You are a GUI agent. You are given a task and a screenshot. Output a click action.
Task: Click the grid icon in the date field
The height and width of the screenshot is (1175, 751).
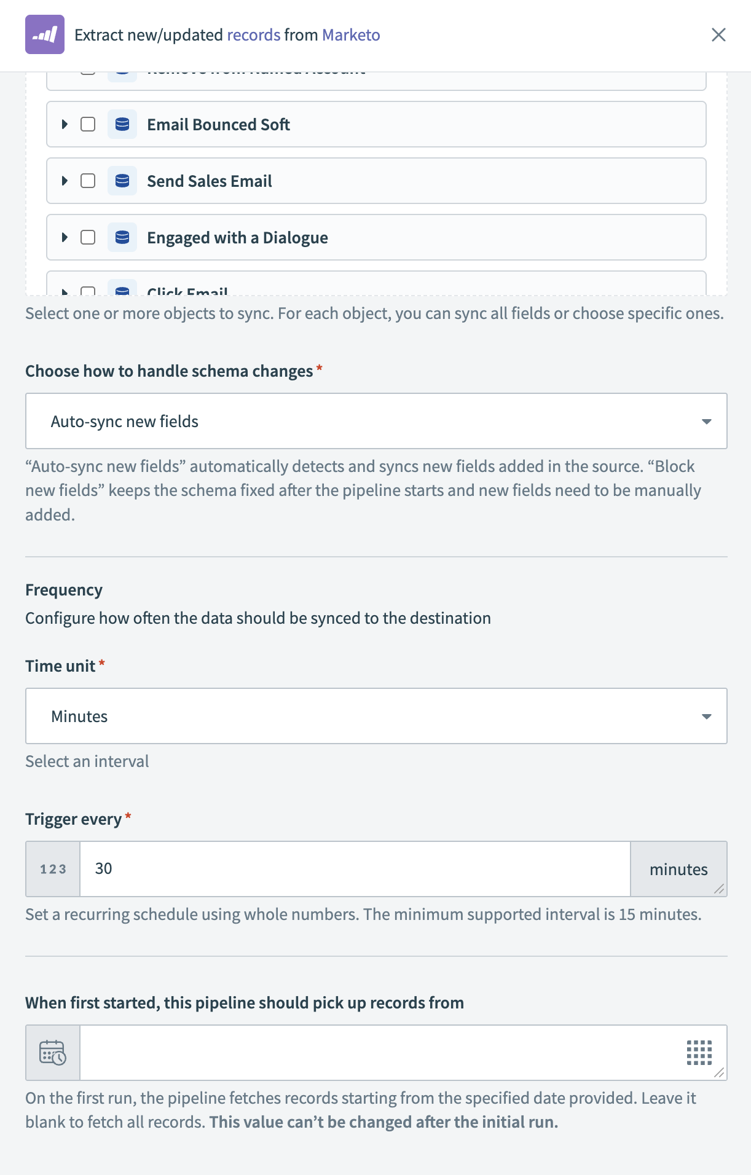[701, 1052]
